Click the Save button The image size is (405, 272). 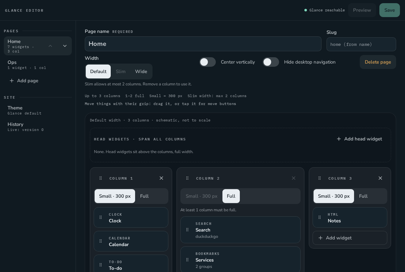click(x=389, y=10)
